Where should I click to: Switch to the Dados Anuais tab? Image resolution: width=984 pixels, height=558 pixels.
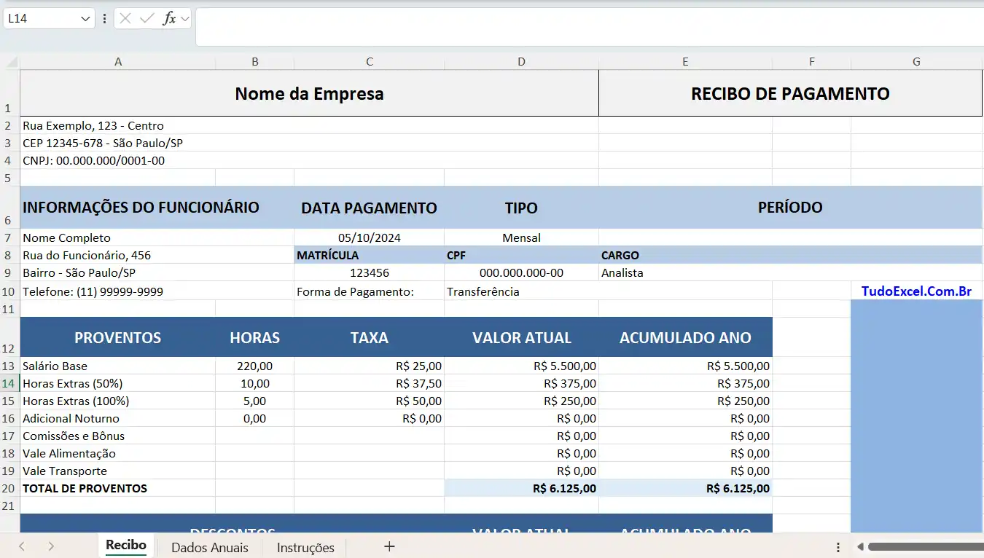pyautogui.click(x=210, y=547)
